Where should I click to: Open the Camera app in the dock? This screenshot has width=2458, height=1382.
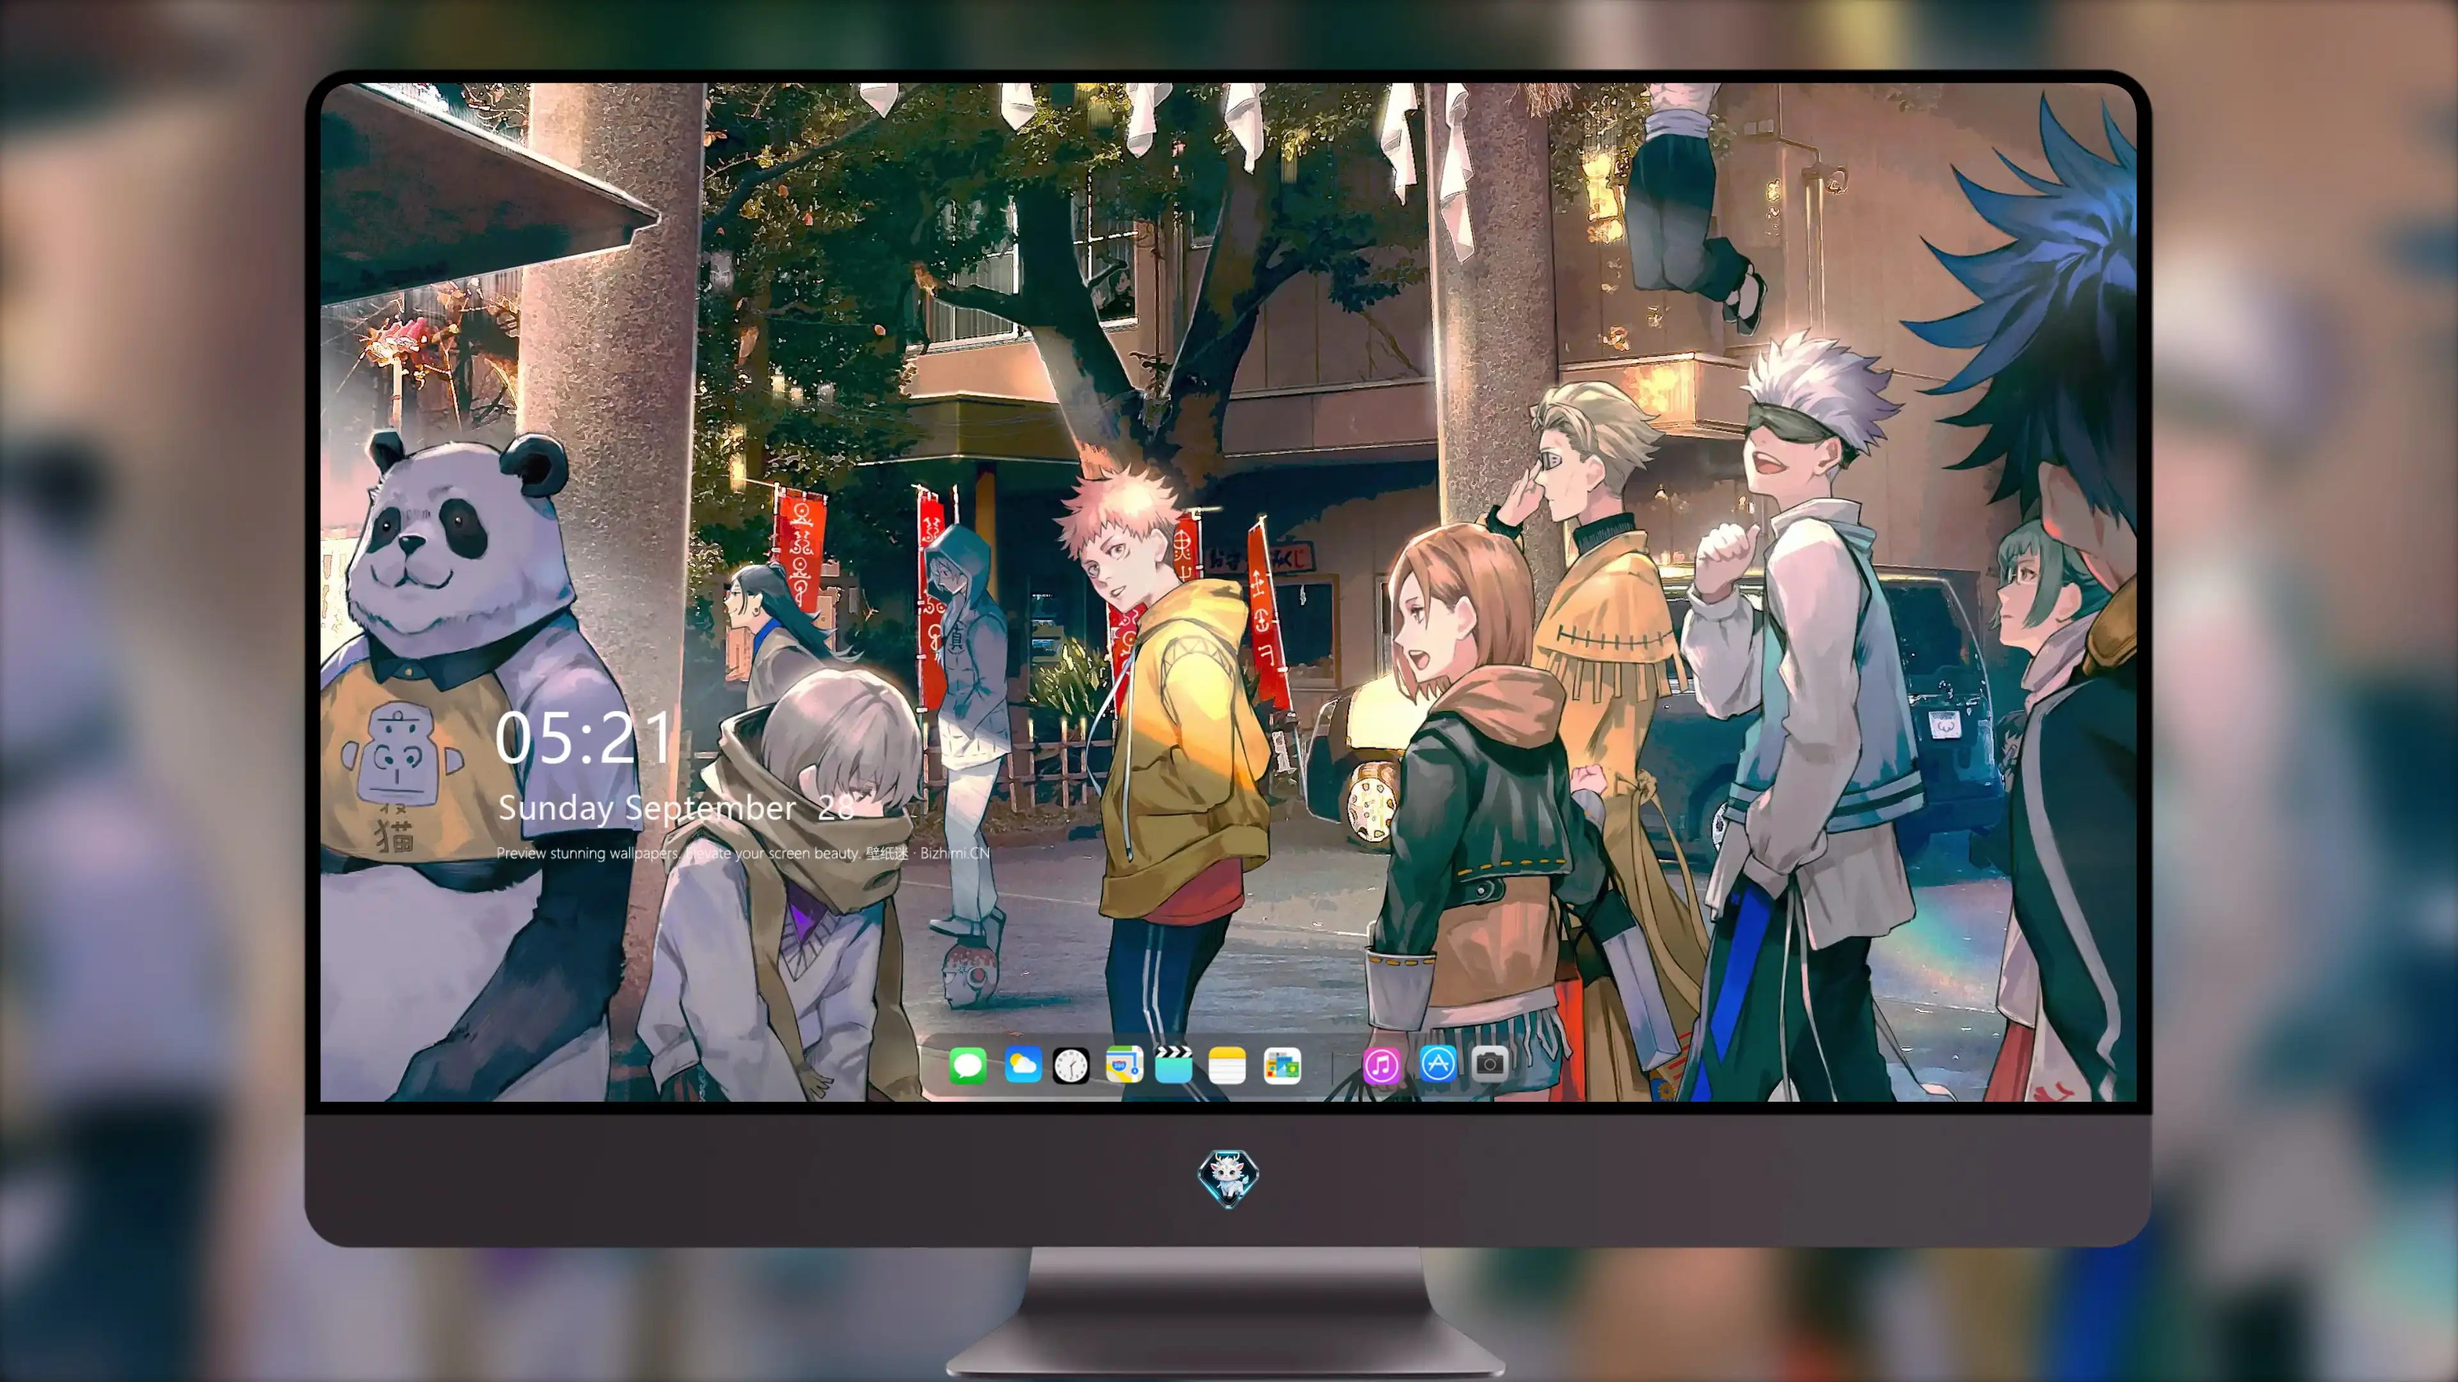coord(1490,1063)
